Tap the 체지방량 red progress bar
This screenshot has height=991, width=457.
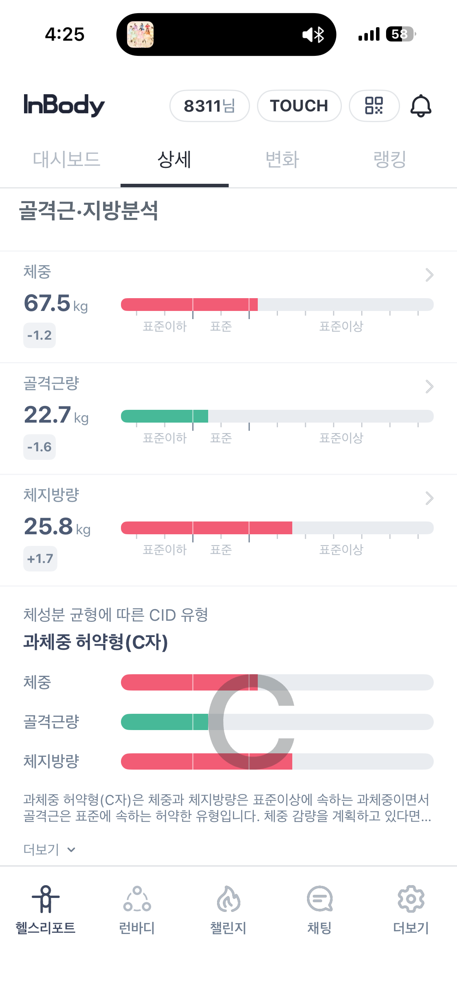(207, 528)
